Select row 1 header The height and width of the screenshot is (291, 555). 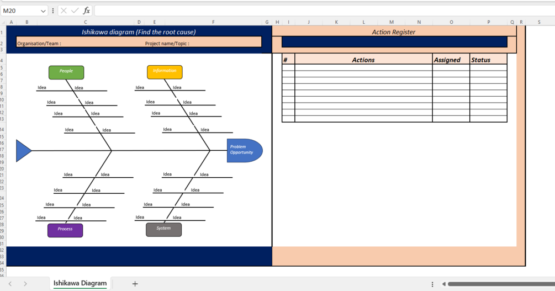click(2, 32)
